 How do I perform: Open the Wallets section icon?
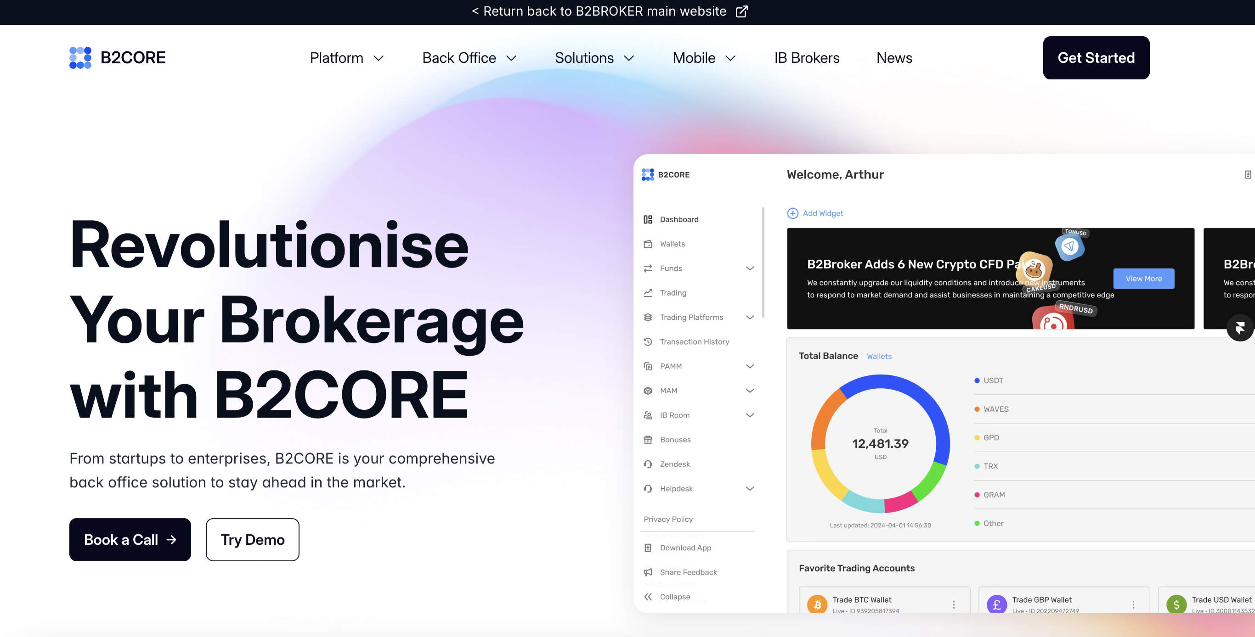pyautogui.click(x=647, y=244)
